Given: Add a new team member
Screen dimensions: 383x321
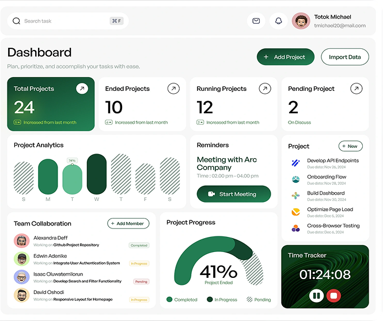Looking at the screenshot, I should click(x=128, y=223).
